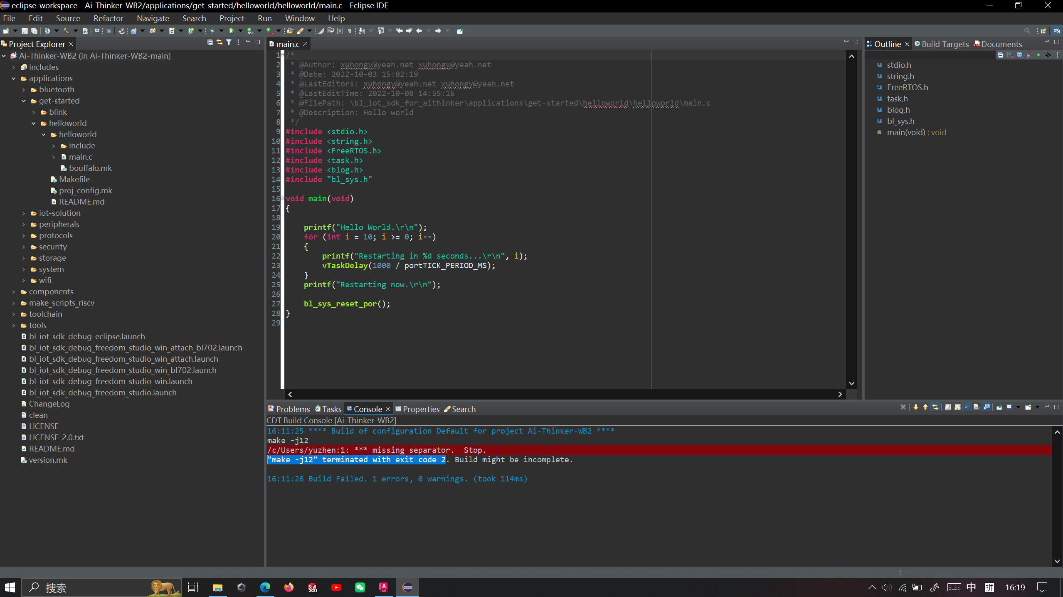Toggle Wrap Lines/sync arrows in Console toolbar
This screenshot has height=597, width=1063.
tap(935, 407)
